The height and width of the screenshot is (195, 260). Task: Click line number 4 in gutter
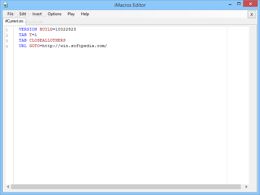point(7,46)
